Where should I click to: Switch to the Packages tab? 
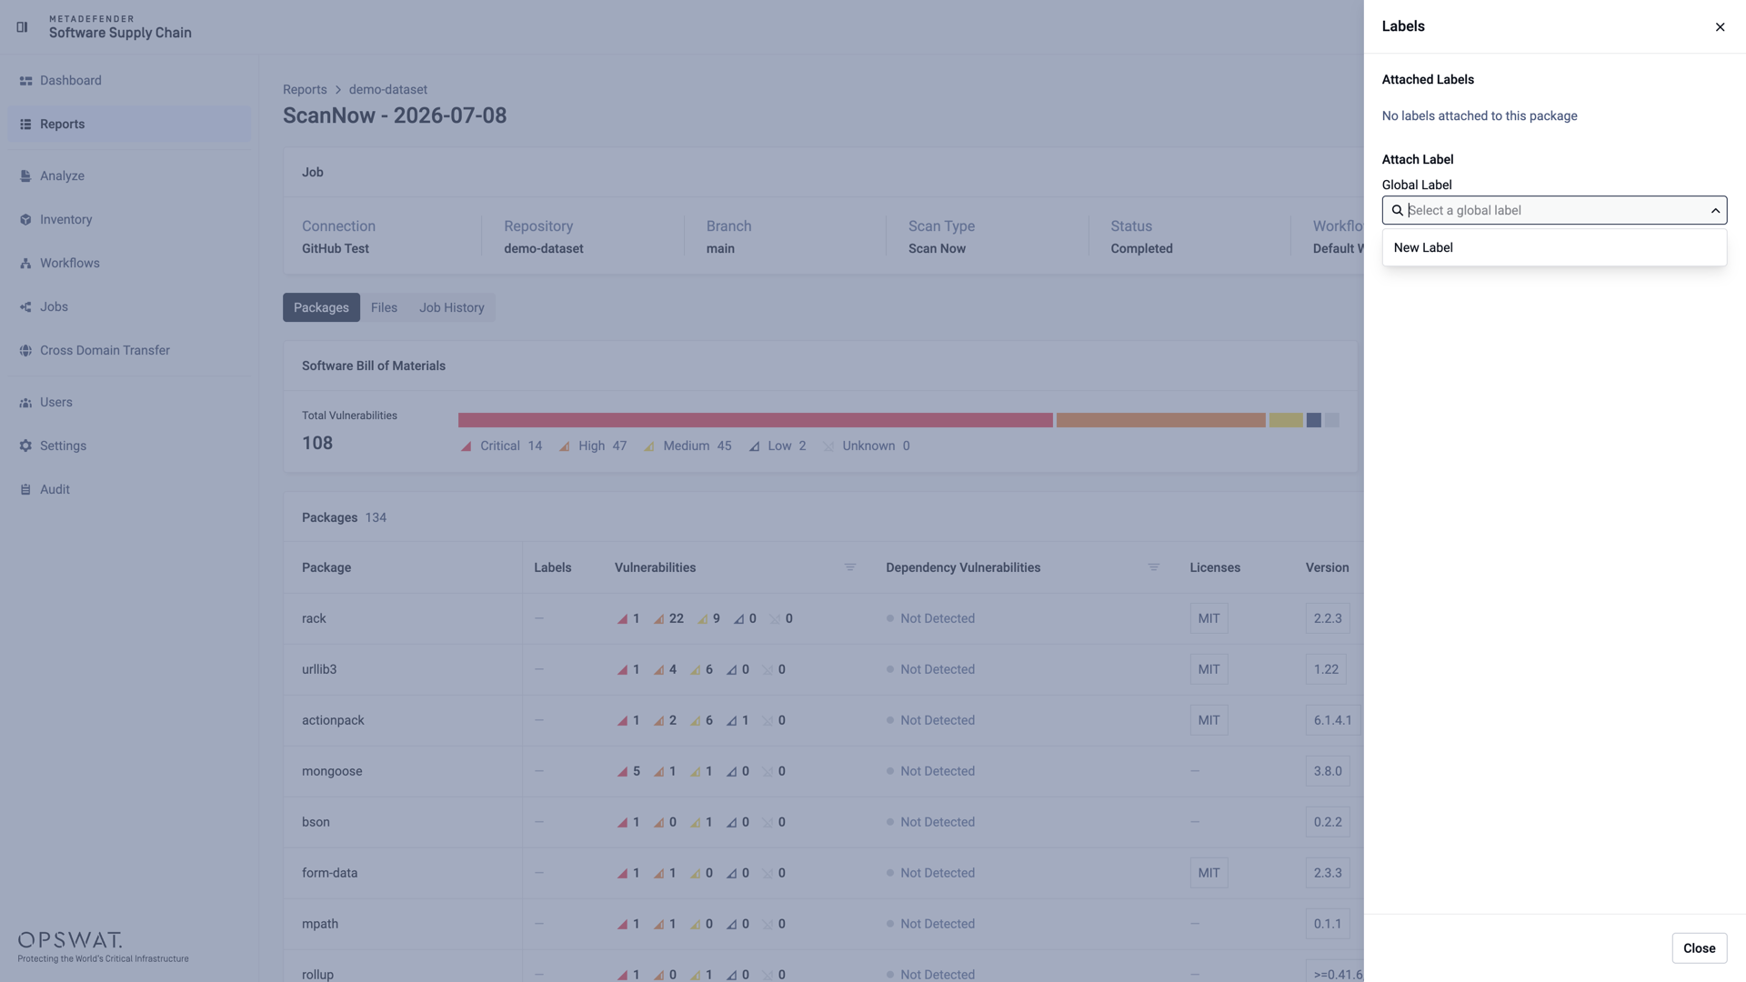321,307
